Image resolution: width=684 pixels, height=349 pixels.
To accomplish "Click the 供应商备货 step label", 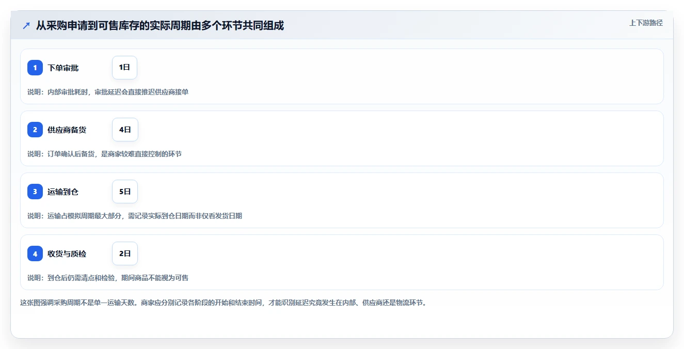I will point(67,130).
